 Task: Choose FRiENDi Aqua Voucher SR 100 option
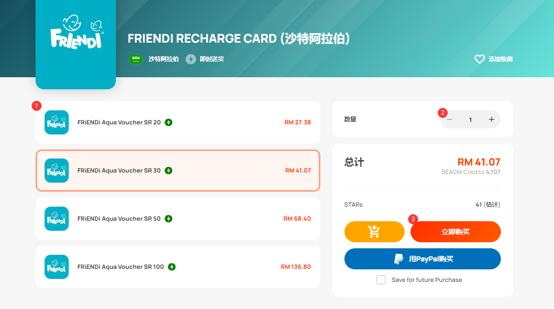[x=177, y=267]
